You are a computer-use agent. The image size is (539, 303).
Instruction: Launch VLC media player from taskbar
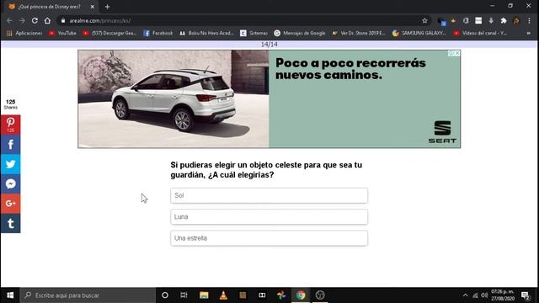pos(223,295)
